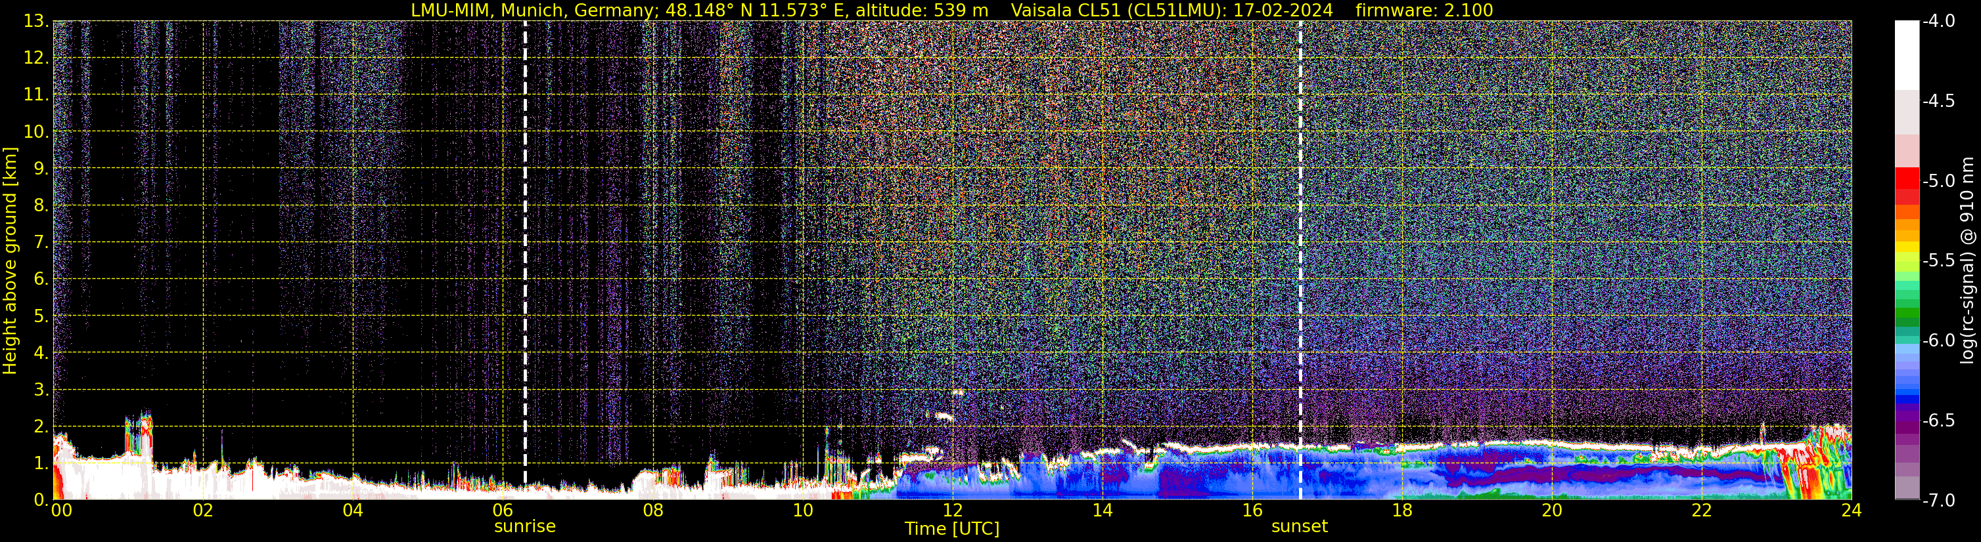
Task: Click the yellow color band near -5.4
Action: point(1907,247)
